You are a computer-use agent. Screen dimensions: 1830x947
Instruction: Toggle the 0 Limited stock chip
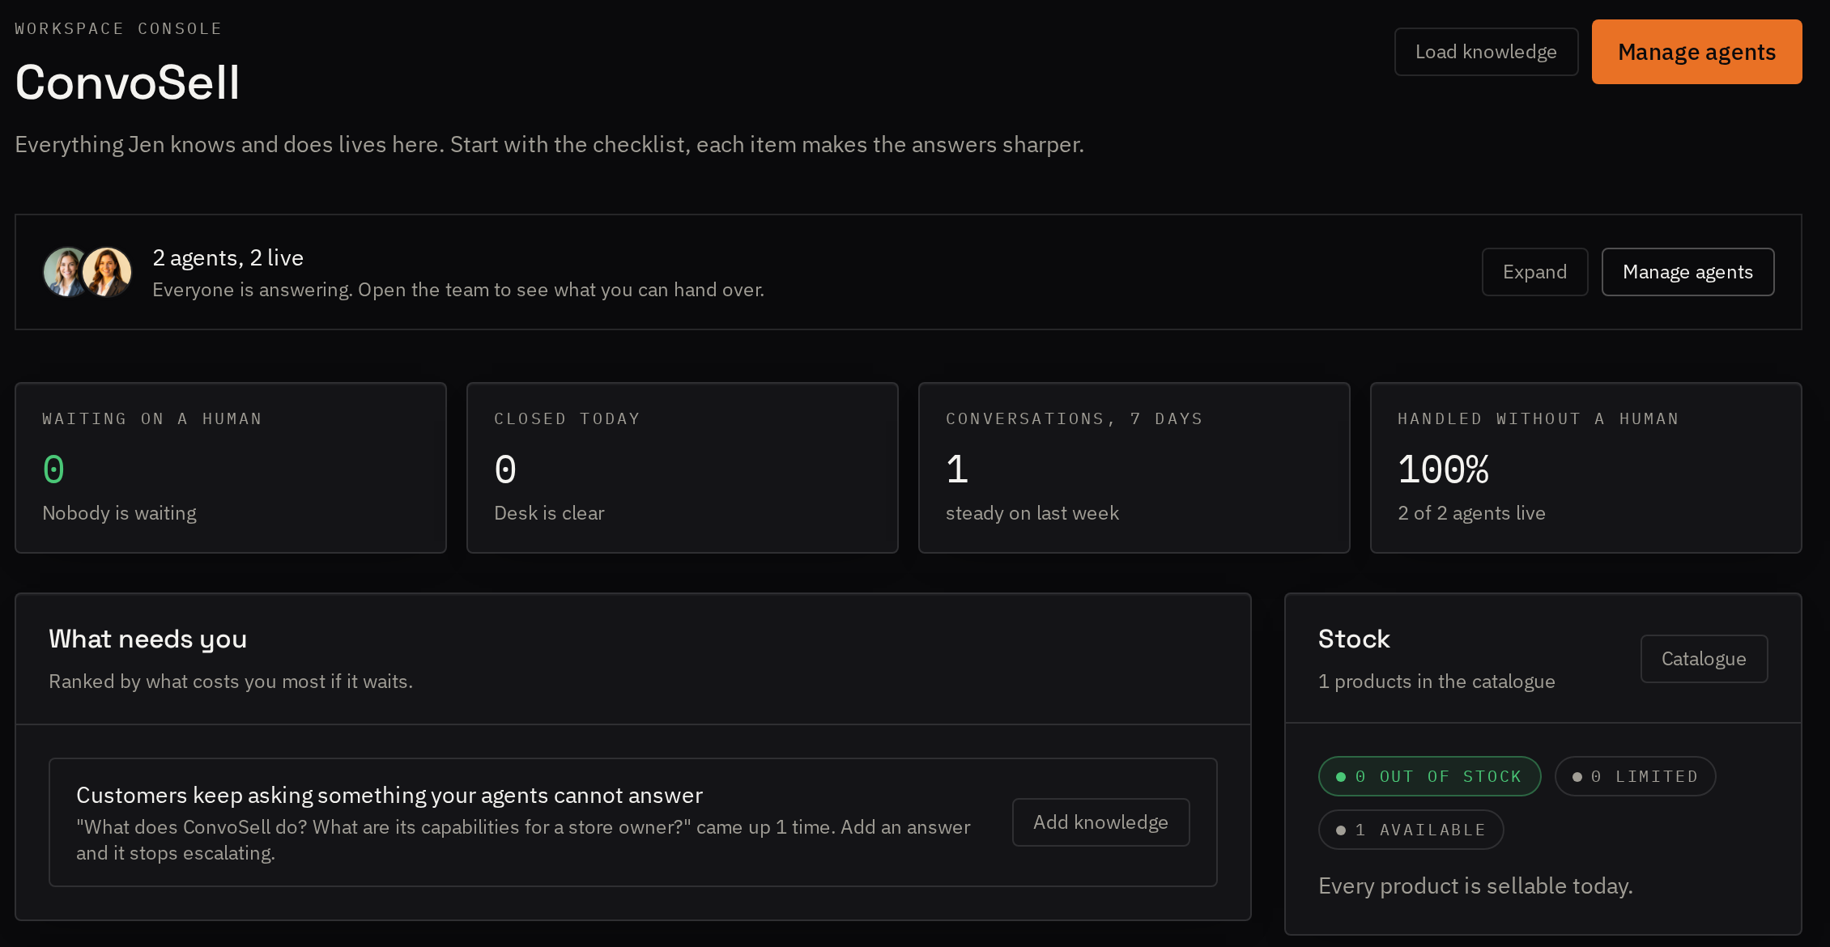1635,776
